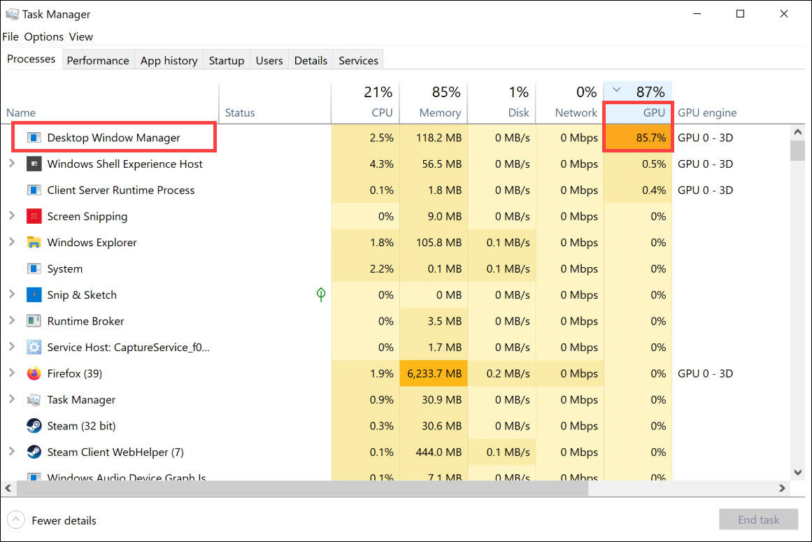Viewport: 812px width, 542px height.
Task: Expand the Firefox (39) process group
Action: tap(11, 373)
